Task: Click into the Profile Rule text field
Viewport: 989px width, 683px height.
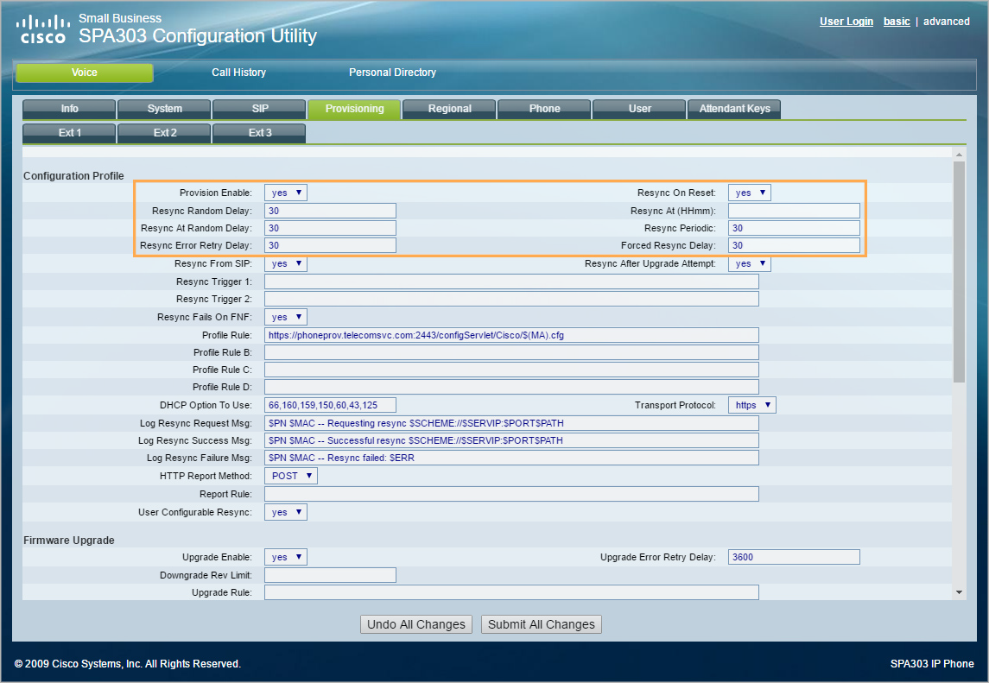Action: (x=511, y=335)
